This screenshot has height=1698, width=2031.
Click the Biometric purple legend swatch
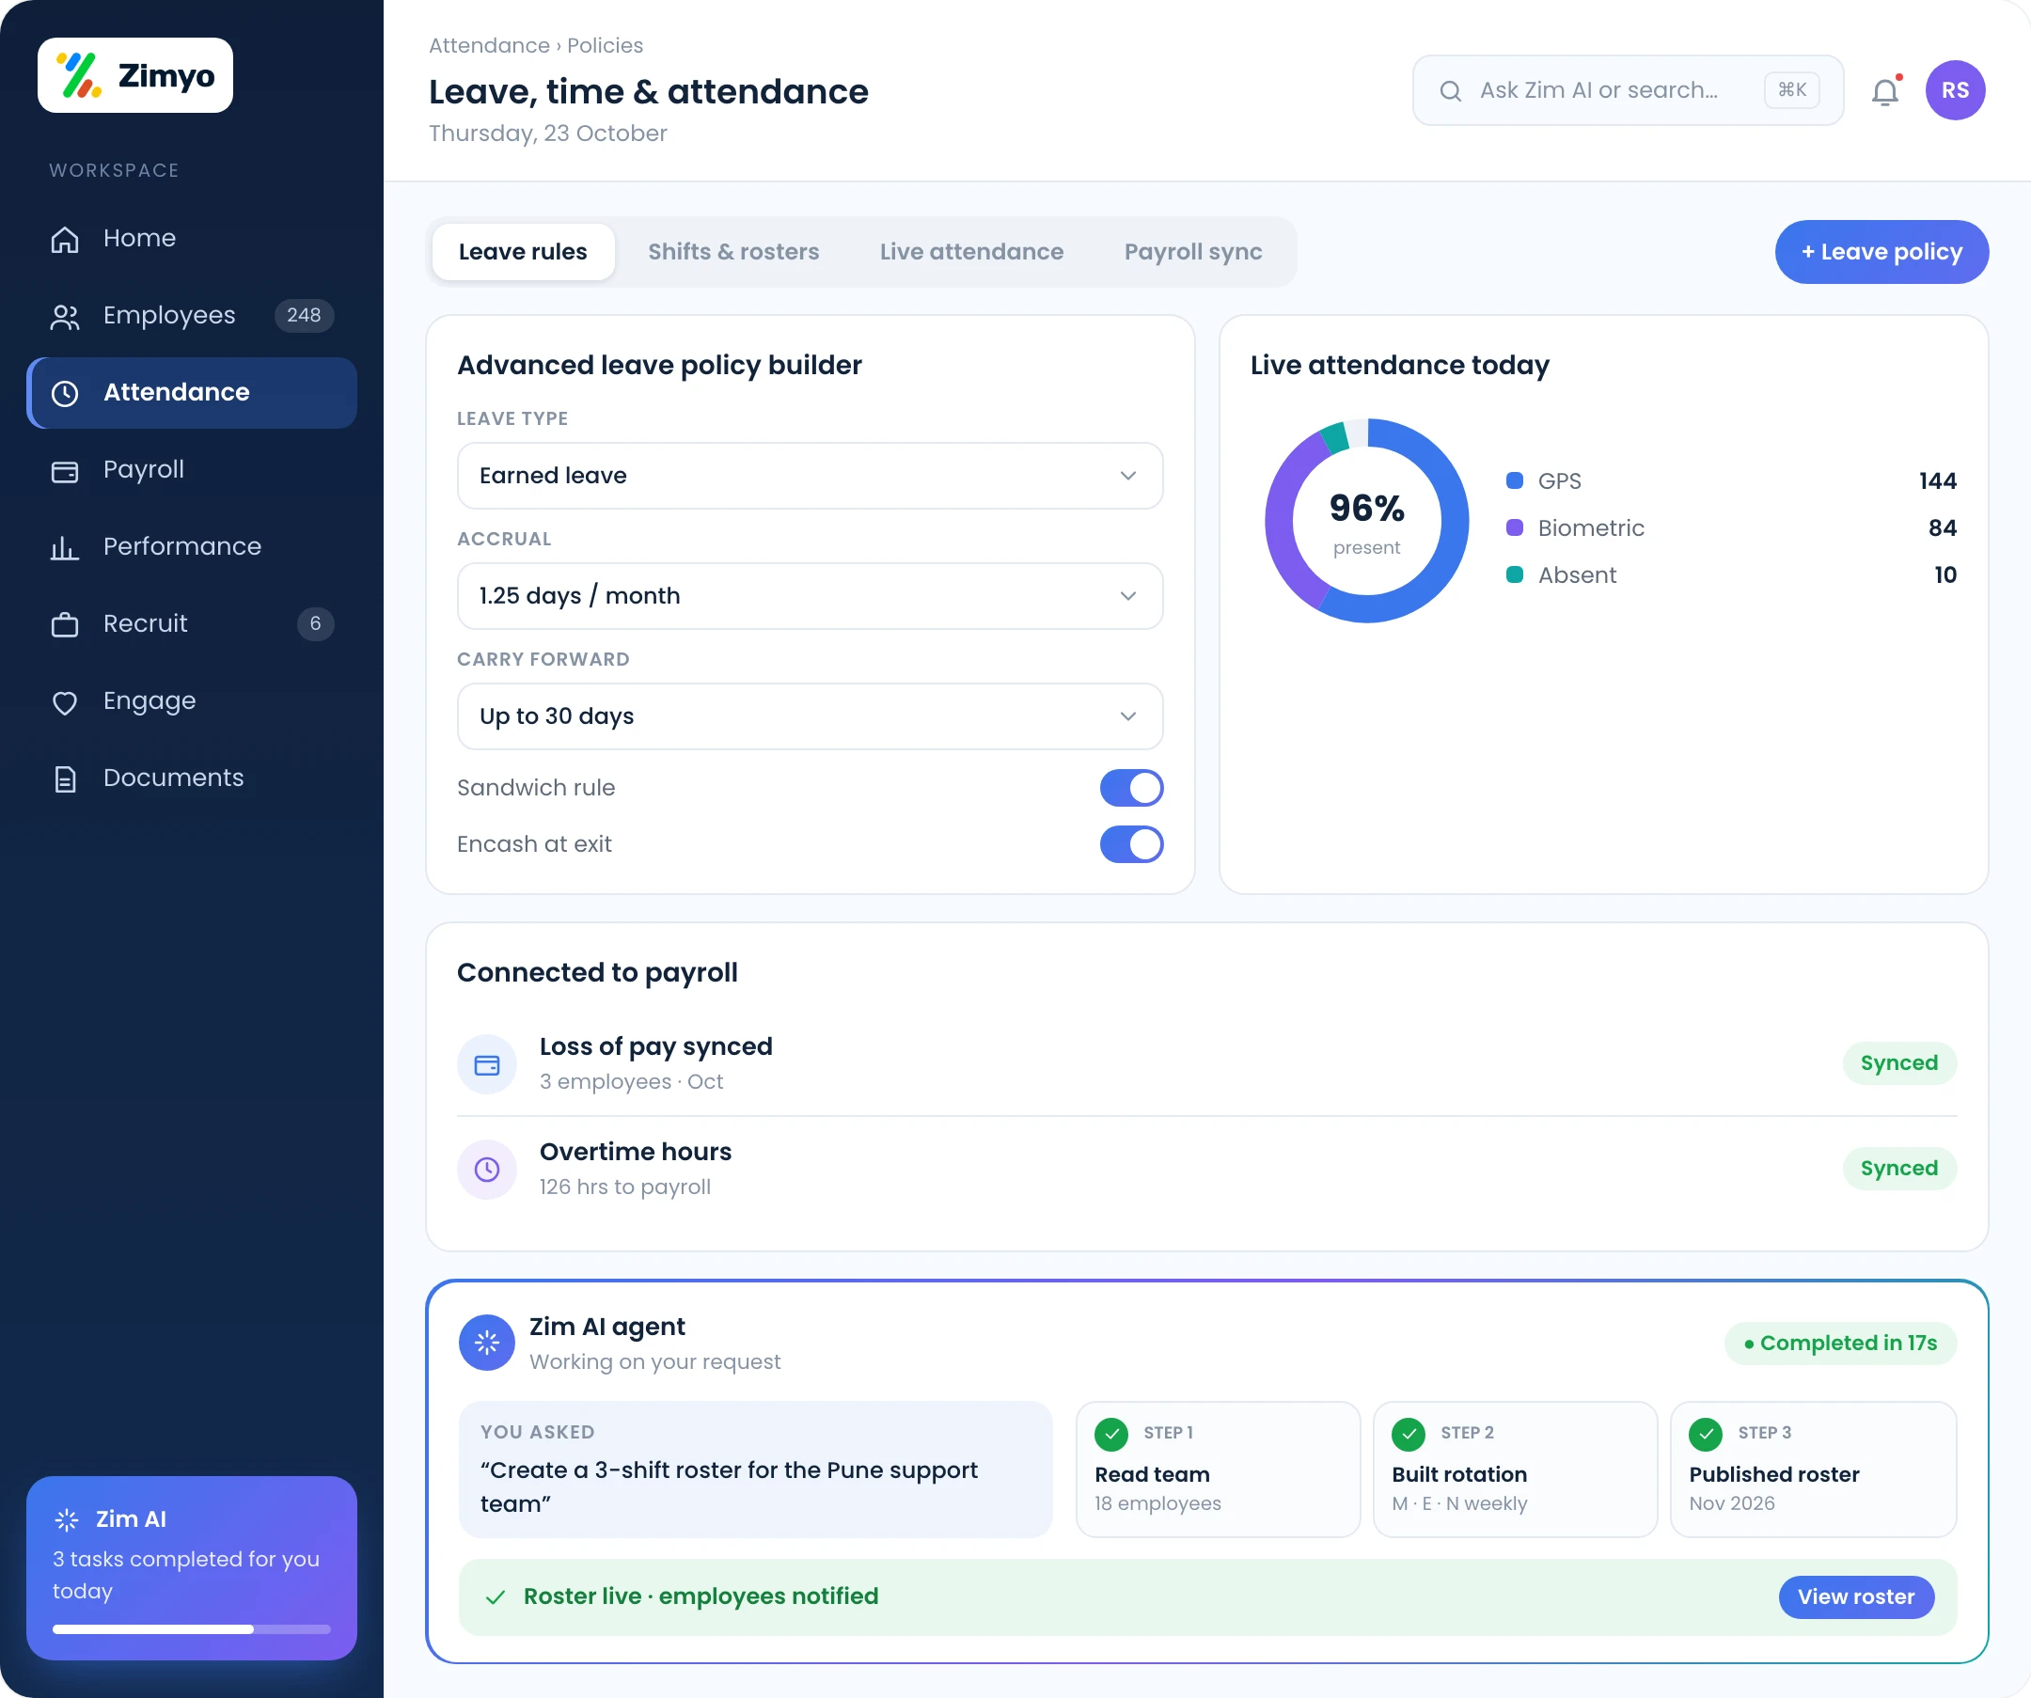coord(1515,528)
